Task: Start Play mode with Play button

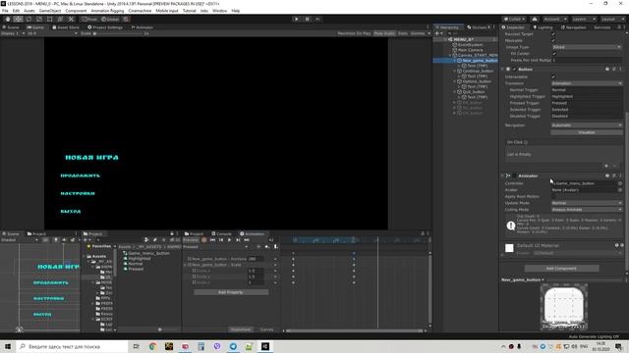Action: (297, 19)
